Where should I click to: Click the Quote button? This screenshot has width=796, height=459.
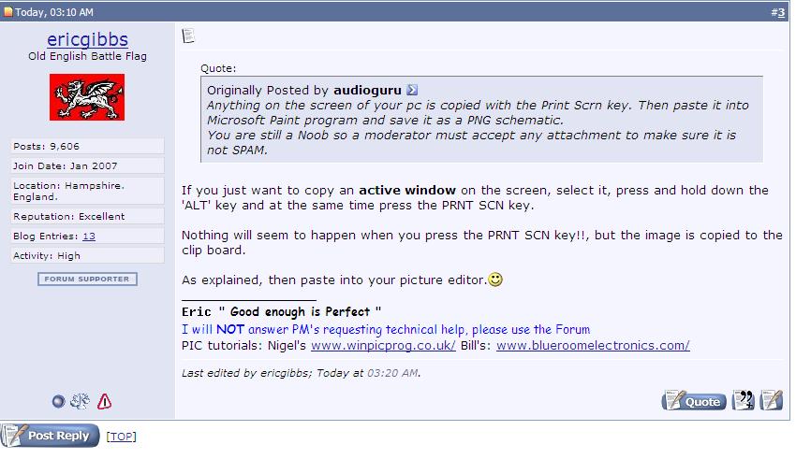point(694,400)
